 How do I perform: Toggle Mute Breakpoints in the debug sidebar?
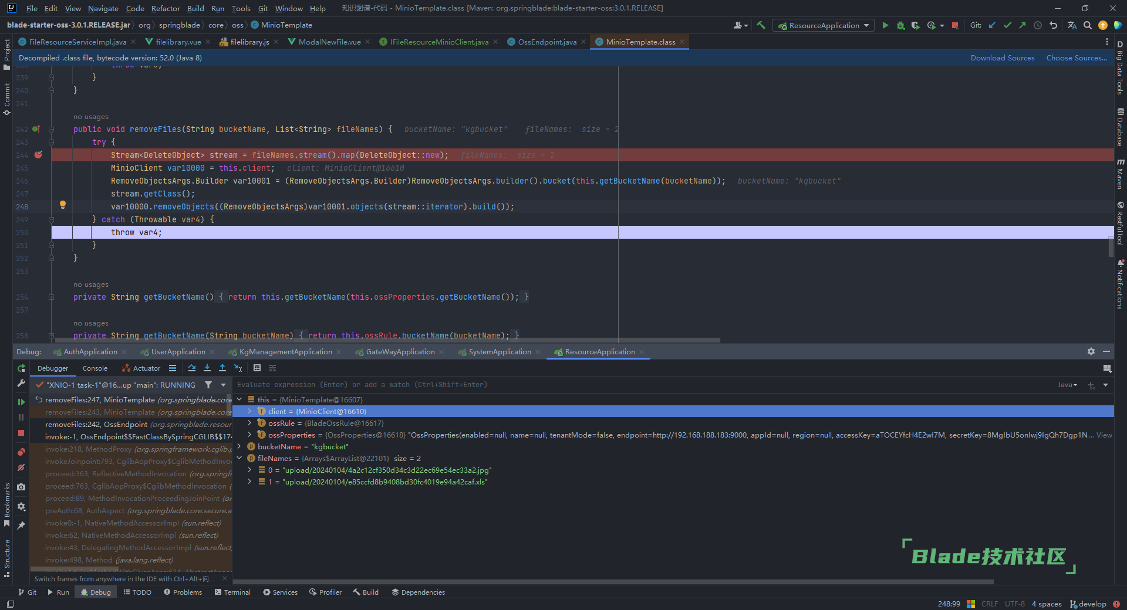(x=21, y=467)
